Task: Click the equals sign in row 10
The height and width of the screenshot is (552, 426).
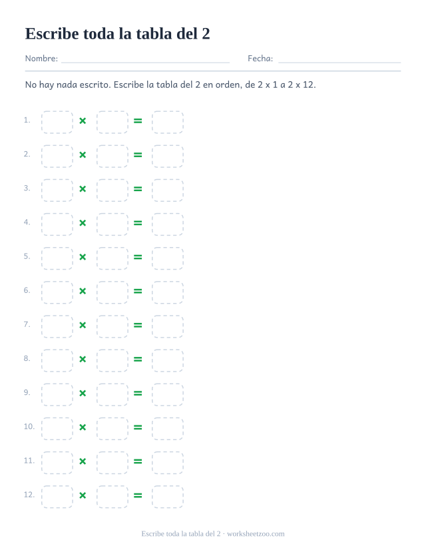Action: [x=138, y=427]
